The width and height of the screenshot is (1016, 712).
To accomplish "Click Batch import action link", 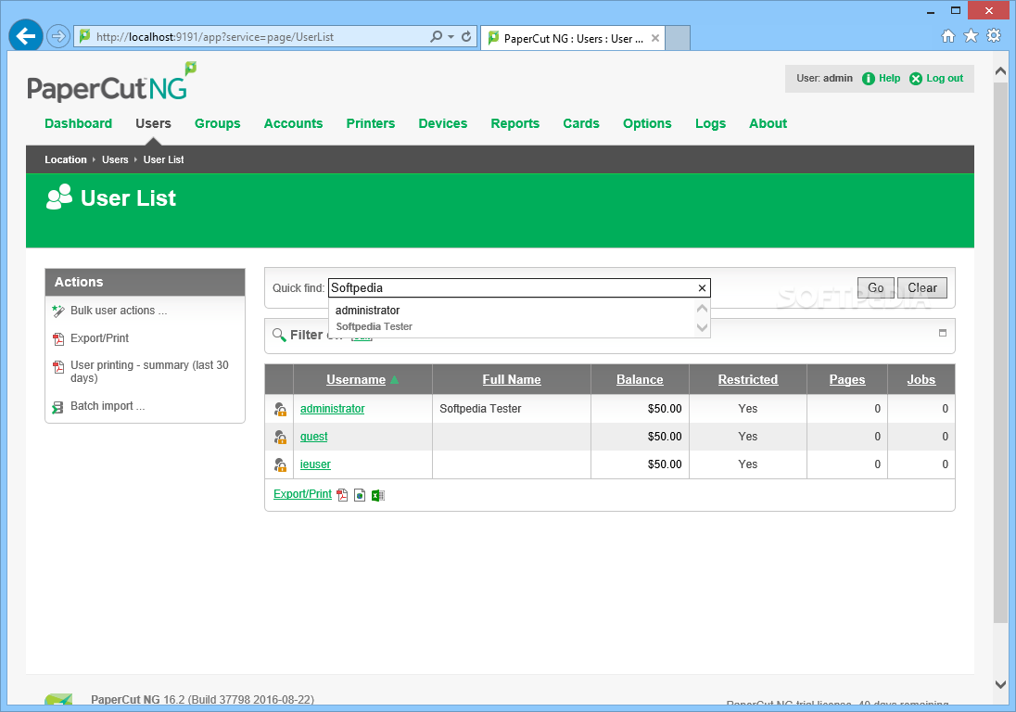I will 108,406.
